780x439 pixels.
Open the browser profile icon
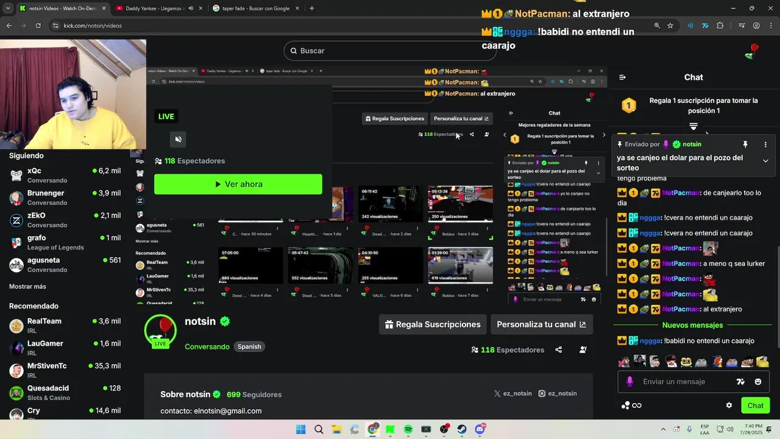[756, 26]
